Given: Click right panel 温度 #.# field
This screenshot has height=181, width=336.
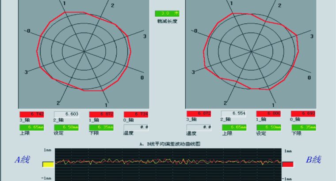Looking at the screenshot, I should point(199,128).
